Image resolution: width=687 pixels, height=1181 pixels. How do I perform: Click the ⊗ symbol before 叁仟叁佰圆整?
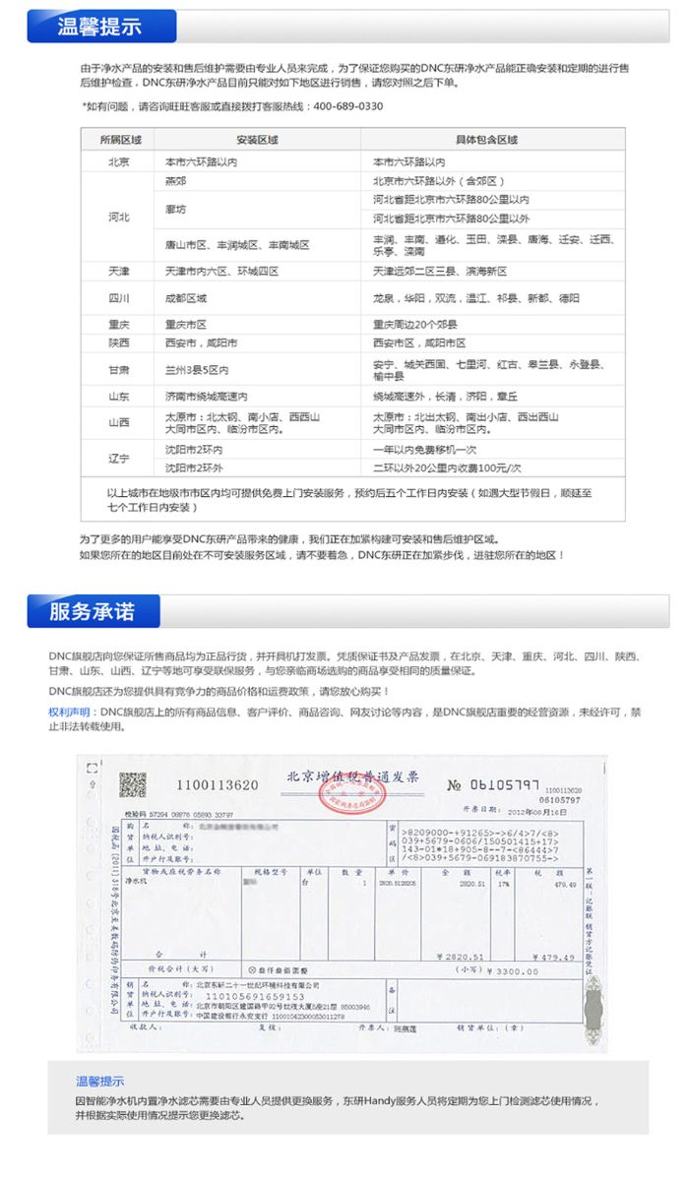(251, 969)
